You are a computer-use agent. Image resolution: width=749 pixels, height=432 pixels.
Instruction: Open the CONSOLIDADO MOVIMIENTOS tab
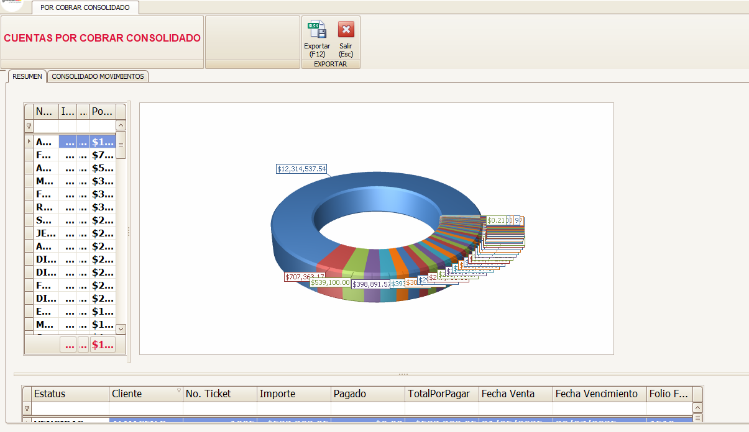pos(98,76)
